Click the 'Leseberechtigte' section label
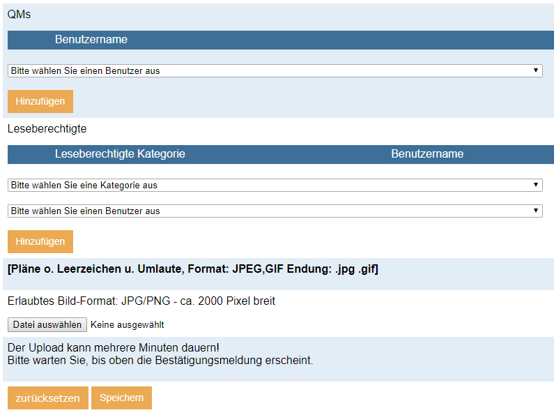 click(47, 129)
